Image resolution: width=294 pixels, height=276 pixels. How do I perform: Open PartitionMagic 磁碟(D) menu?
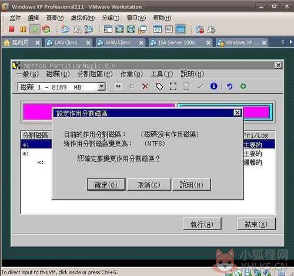pos(58,74)
